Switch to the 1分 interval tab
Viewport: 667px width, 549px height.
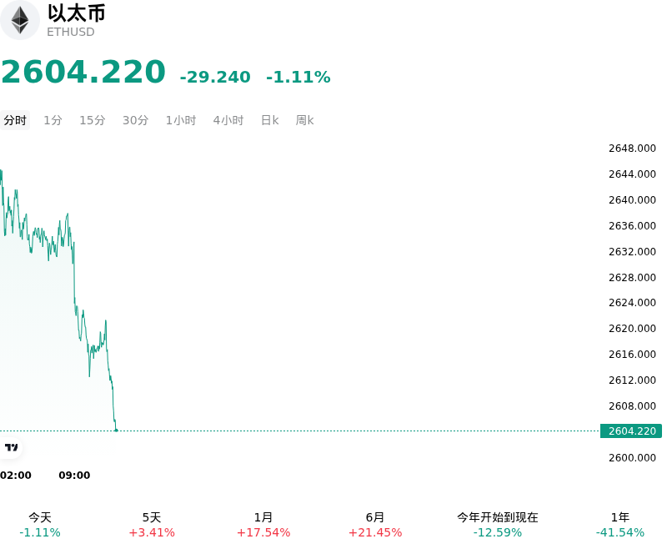pos(53,120)
